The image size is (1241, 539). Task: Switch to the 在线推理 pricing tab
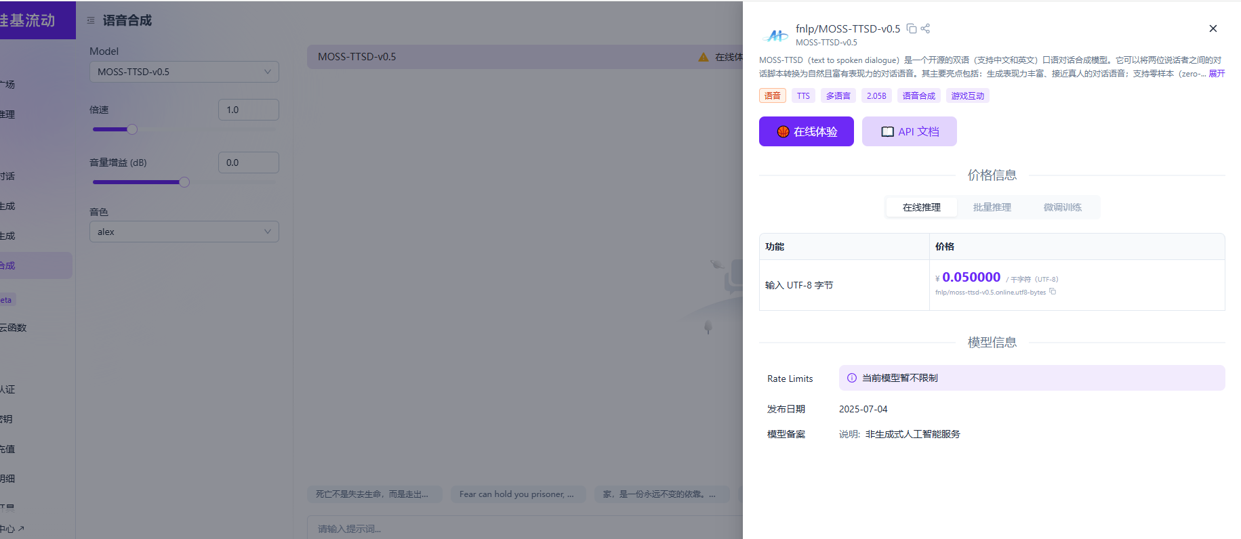(x=922, y=207)
